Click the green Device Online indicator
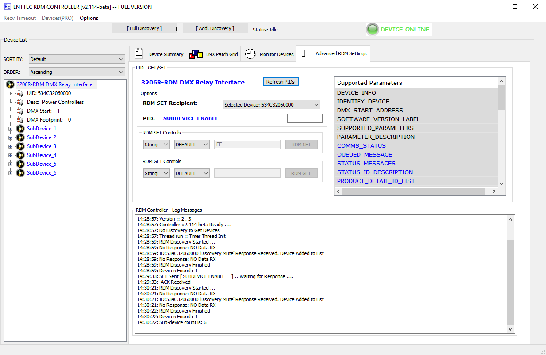The image size is (546, 355). pos(373,30)
